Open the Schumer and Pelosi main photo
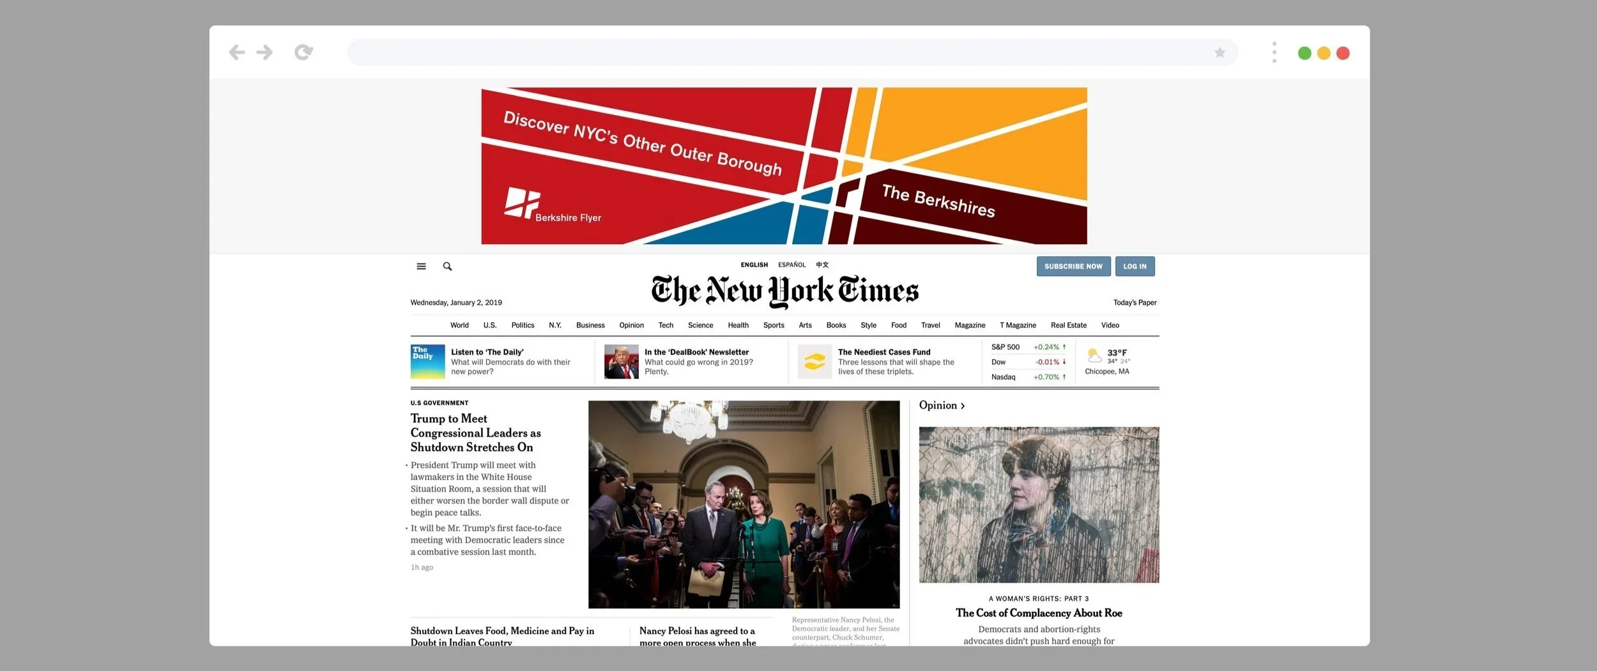The height and width of the screenshot is (671, 1597). pos(744,504)
